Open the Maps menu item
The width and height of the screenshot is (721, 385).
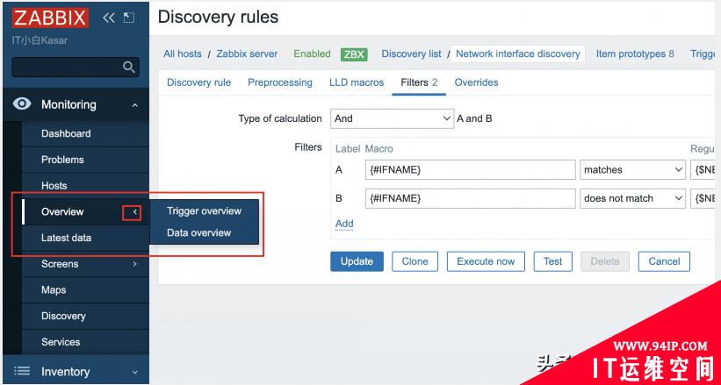click(x=54, y=290)
